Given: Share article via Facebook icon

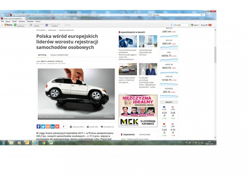Looking at the screenshot, I should (x=38, y=126).
